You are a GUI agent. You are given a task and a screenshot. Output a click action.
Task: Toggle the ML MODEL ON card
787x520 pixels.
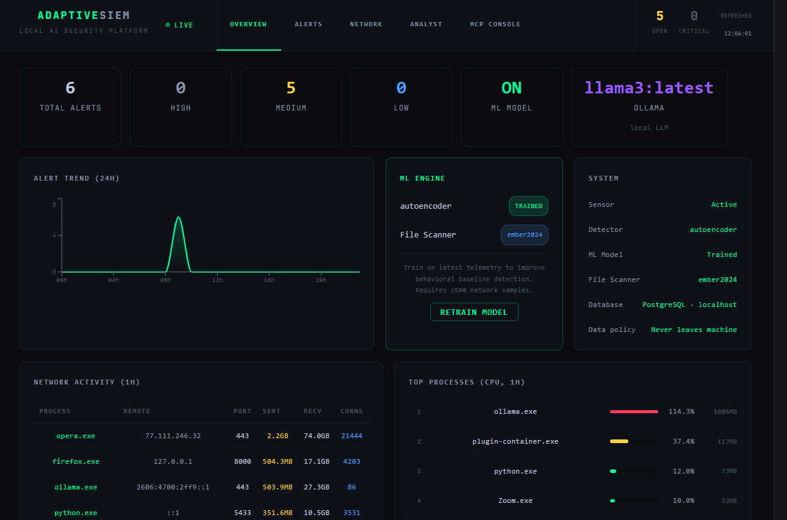(511, 107)
